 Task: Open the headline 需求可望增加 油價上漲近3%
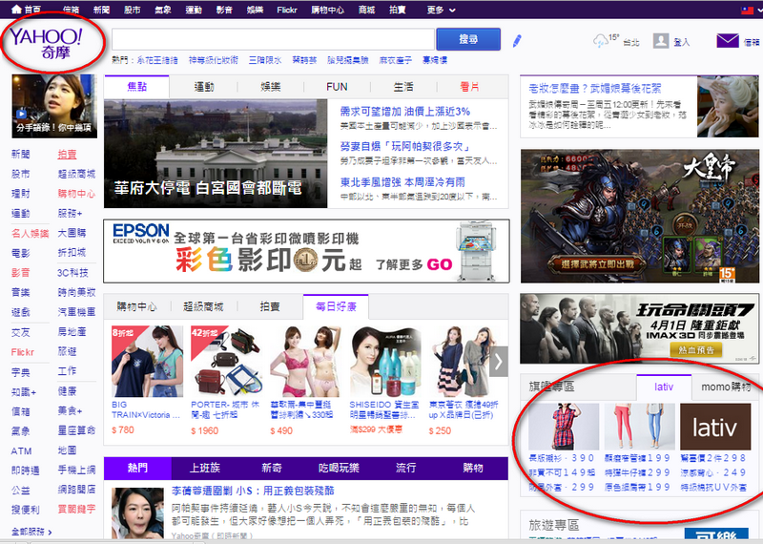point(404,112)
